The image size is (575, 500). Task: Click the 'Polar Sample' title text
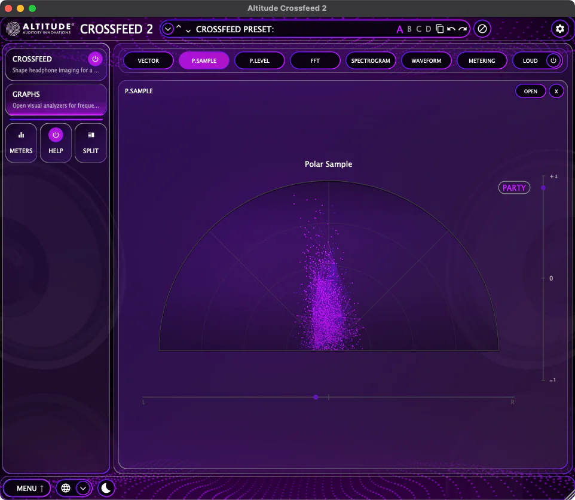tap(328, 164)
